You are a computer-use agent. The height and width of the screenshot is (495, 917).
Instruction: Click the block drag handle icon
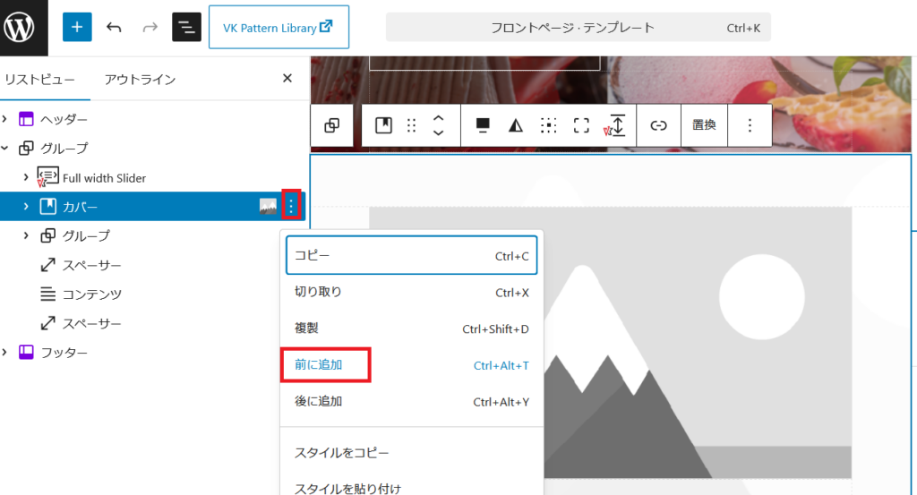tap(412, 125)
